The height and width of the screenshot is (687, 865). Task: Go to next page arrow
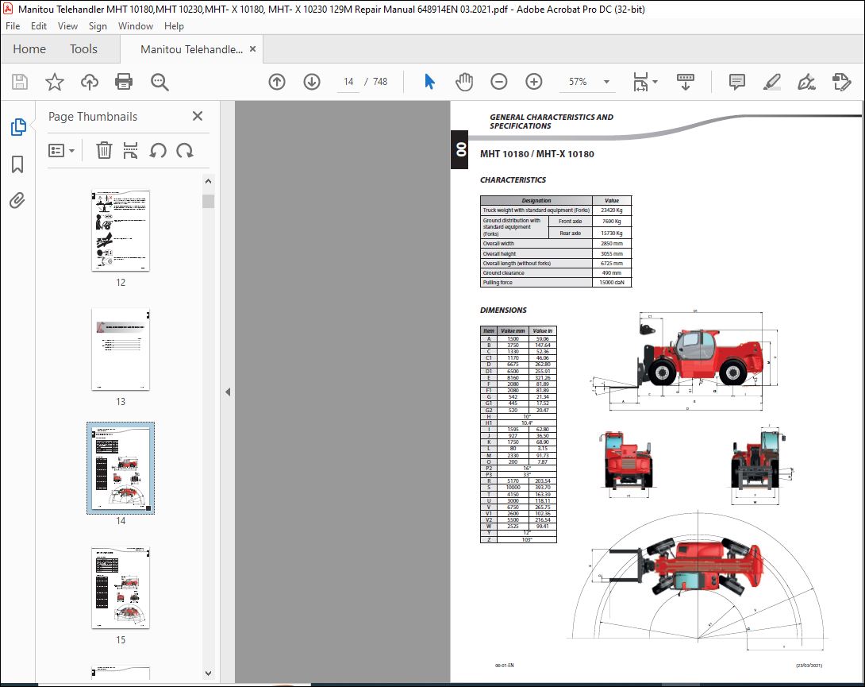point(312,82)
